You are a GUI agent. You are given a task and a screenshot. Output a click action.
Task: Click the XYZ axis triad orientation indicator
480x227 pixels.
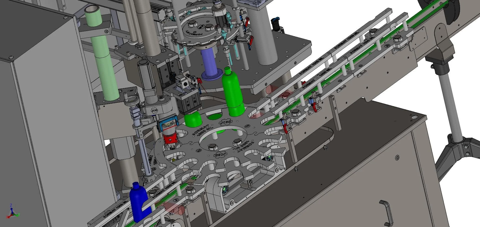click(x=13, y=212)
